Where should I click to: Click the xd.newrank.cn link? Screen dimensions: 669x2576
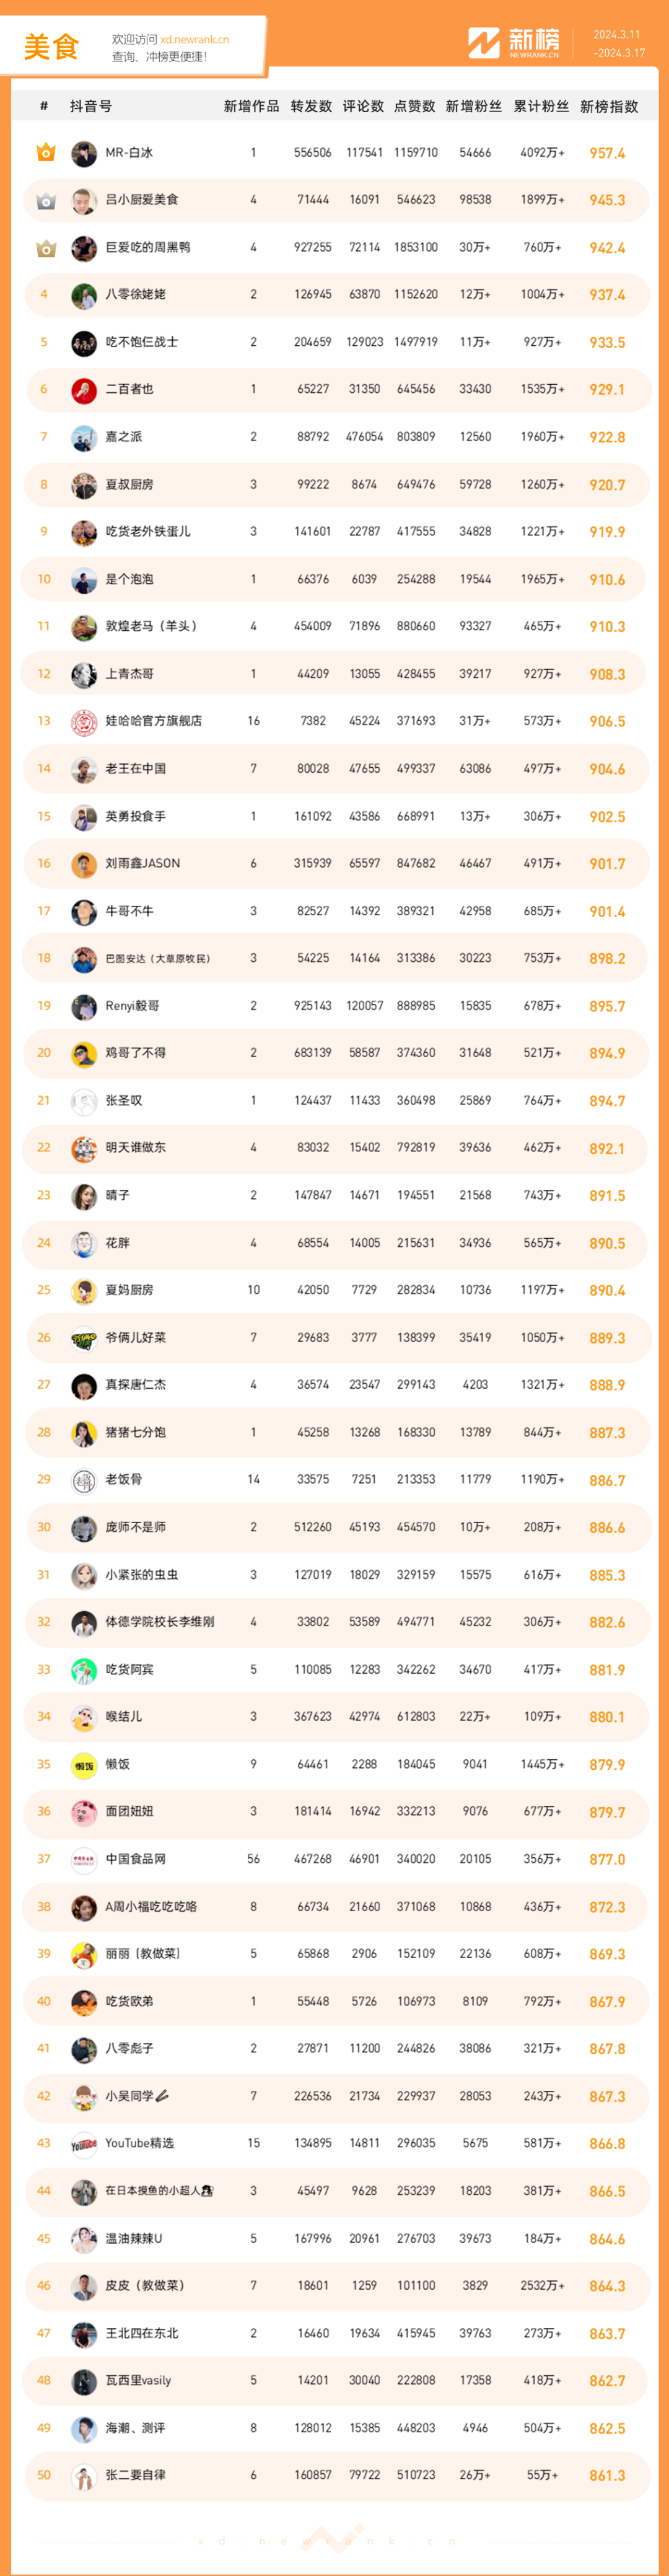click(x=194, y=40)
